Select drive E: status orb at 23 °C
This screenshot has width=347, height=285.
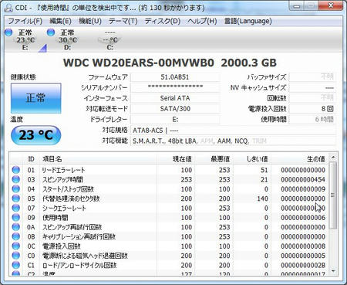pos(8,32)
